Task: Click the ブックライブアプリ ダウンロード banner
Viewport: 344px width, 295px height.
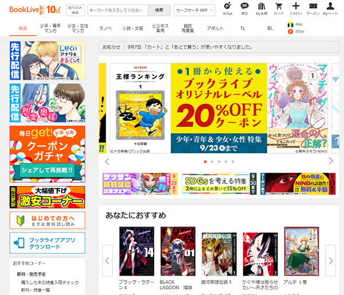Action: point(48,243)
